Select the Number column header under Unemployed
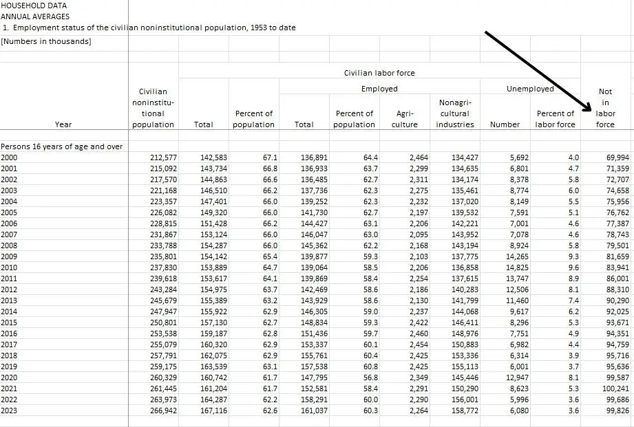The image size is (634, 427). click(x=505, y=124)
